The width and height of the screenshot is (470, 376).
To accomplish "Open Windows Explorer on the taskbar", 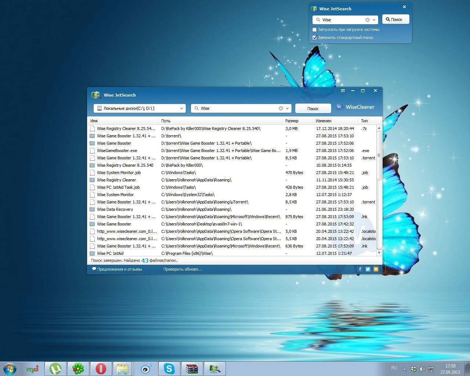I will click(123, 369).
